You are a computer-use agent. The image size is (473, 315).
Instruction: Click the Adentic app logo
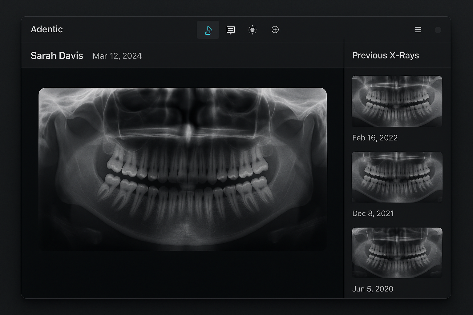coord(47,29)
